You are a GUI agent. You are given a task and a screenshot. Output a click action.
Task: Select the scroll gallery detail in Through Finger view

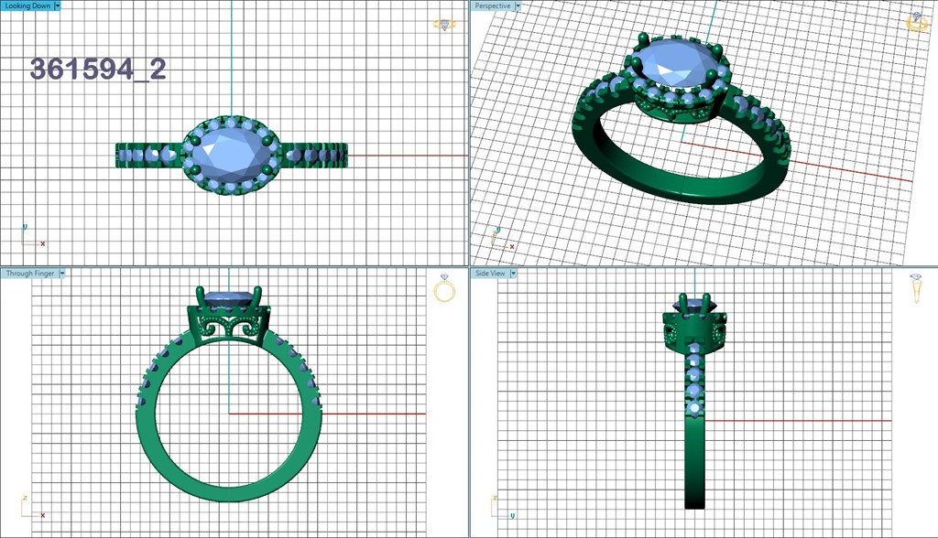pyautogui.click(x=229, y=328)
